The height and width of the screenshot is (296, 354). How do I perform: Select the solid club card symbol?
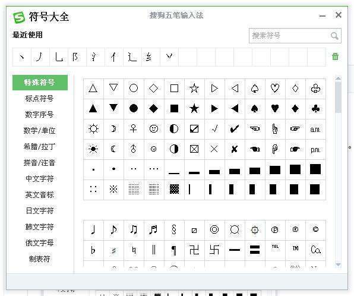[x=315, y=109]
